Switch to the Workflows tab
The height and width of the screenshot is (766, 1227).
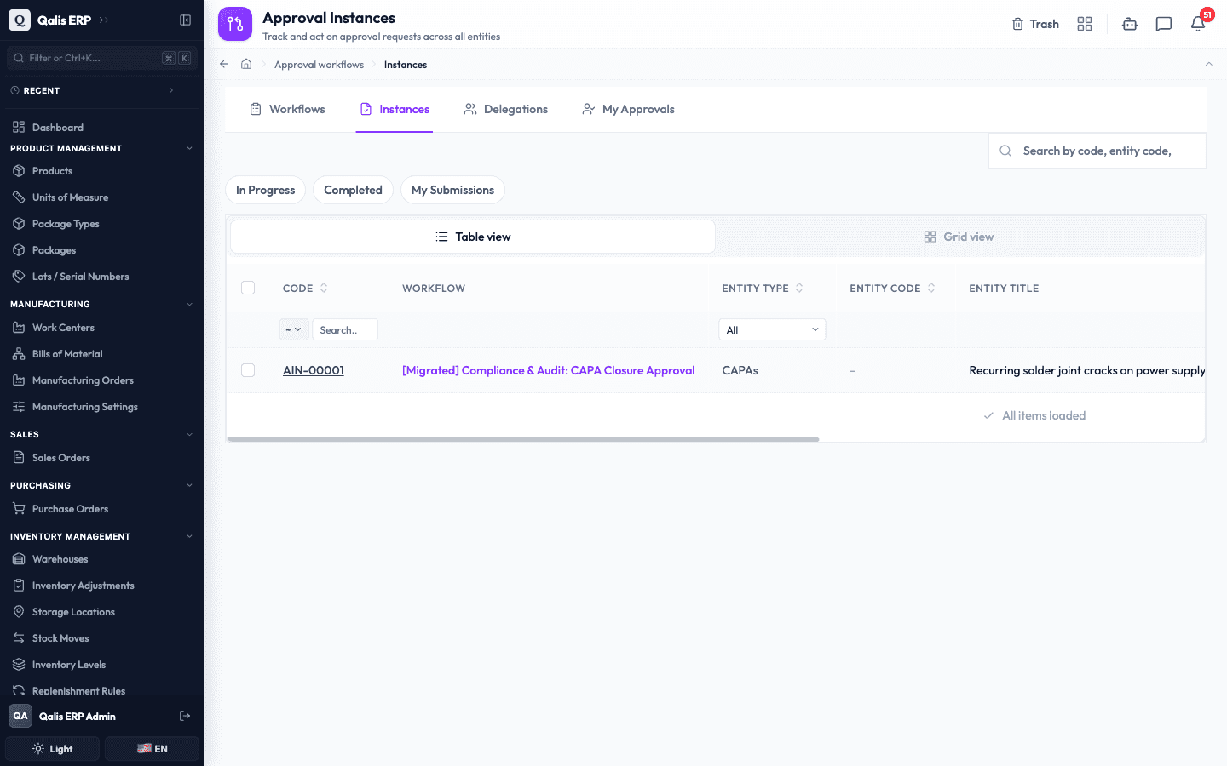pos(287,109)
